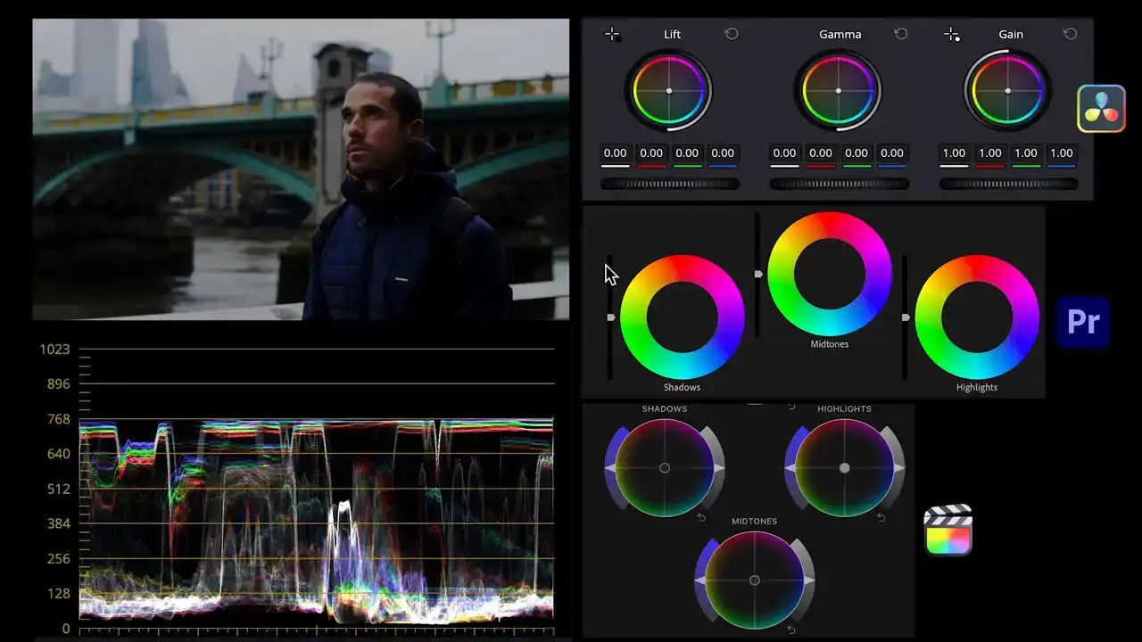The width and height of the screenshot is (1142, 642).
Task: Click the Premiere Midtones luminance slider handle
Action: [x=758, y=274]
